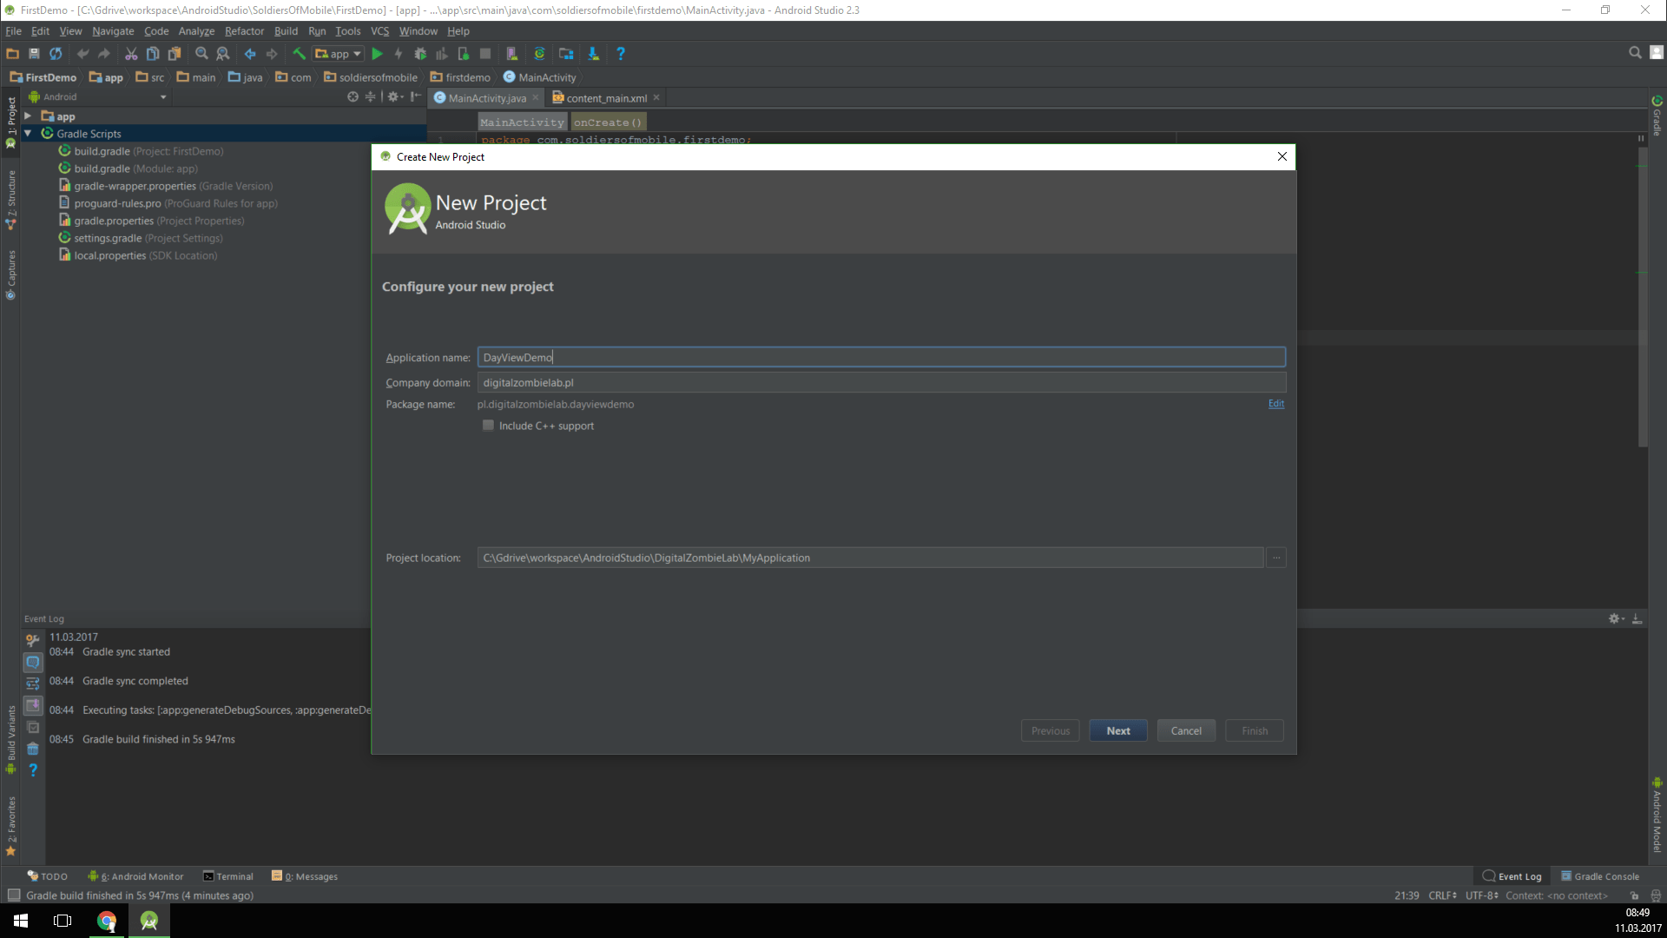Enable Include C++ support checkbox
The width and height of the screenshot is (1667, 938).
(x=488, y=426)
